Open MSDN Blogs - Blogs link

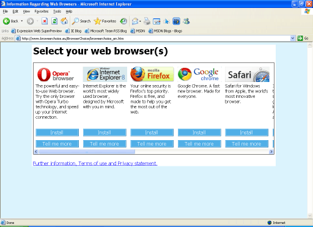point(165,31)
